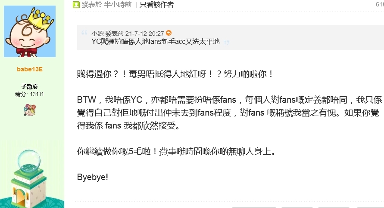Click the 積分: 13111 score text
The image size is (384, 208).
pos(29,94)
